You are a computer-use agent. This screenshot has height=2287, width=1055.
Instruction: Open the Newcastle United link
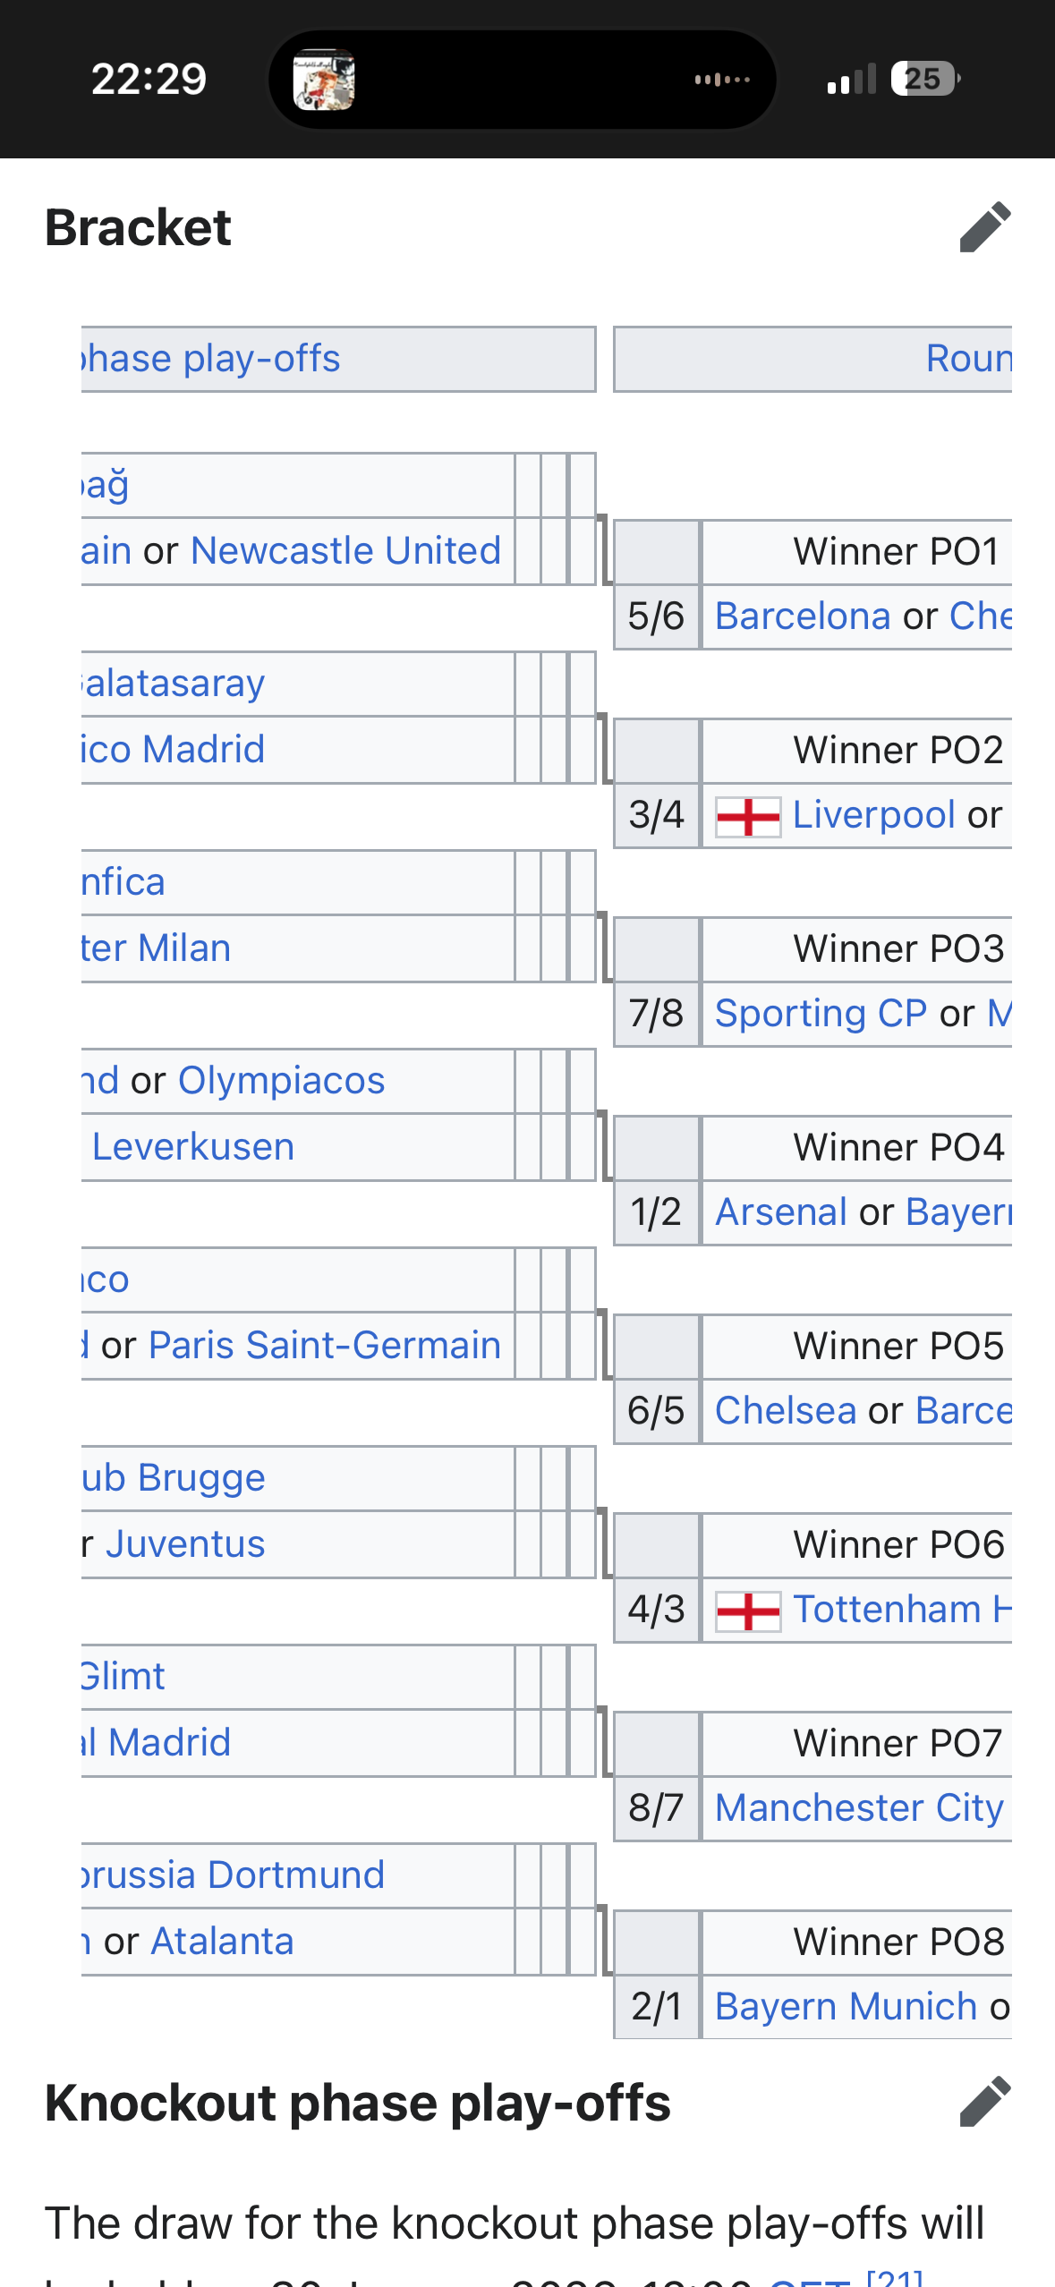click(x=345, y=551)
